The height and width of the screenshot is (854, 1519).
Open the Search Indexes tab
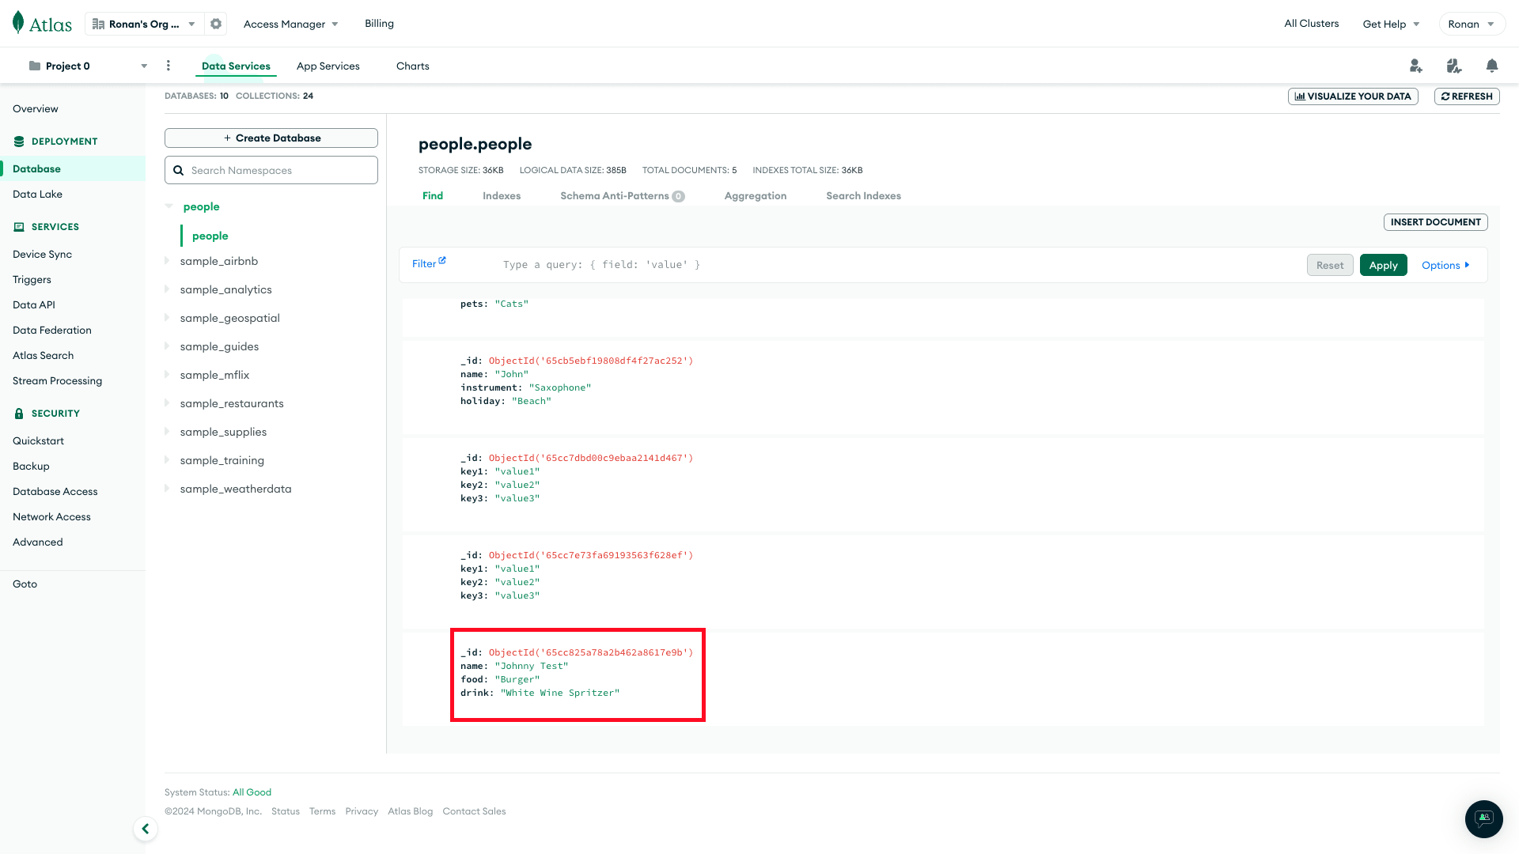click(863, 195)
